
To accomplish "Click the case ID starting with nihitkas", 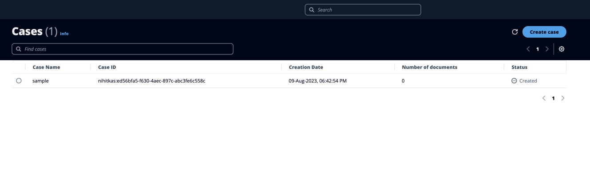I will (x=151, y=81).
